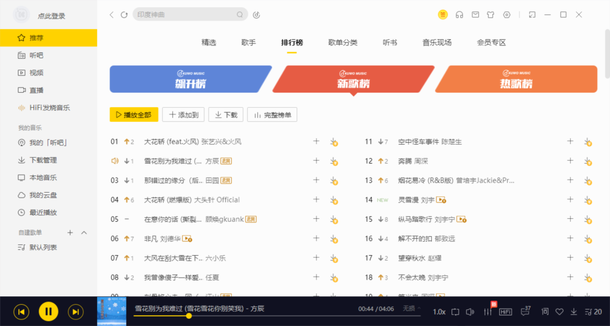Select the 新歌榜 chart banner
This screenshot has width=610, height=326.
click(x=353, y=79)
